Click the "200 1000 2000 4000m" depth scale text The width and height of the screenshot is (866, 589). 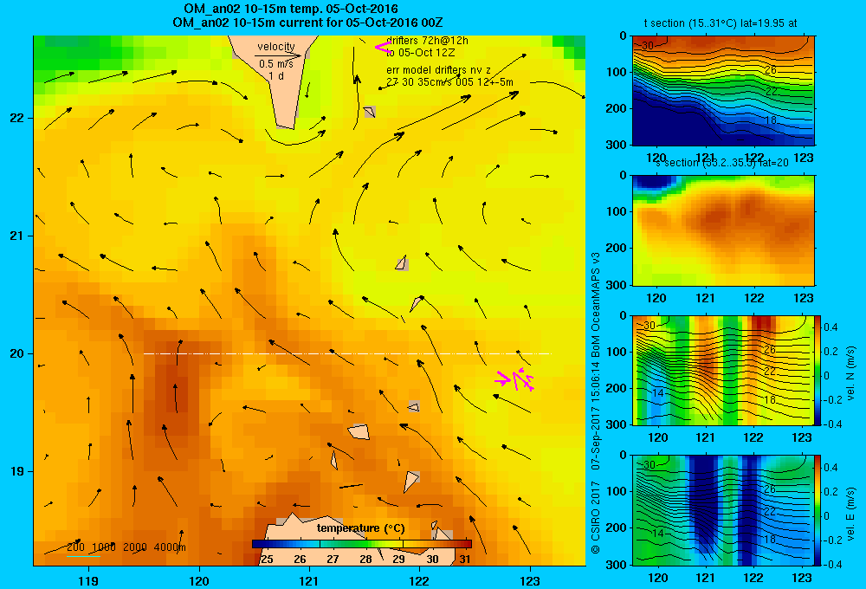pyautogui.click(x=126, y=547)
